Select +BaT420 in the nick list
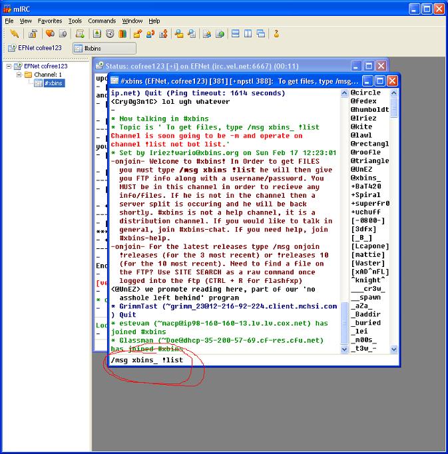448x454 pixels. (x=365, y=186)
